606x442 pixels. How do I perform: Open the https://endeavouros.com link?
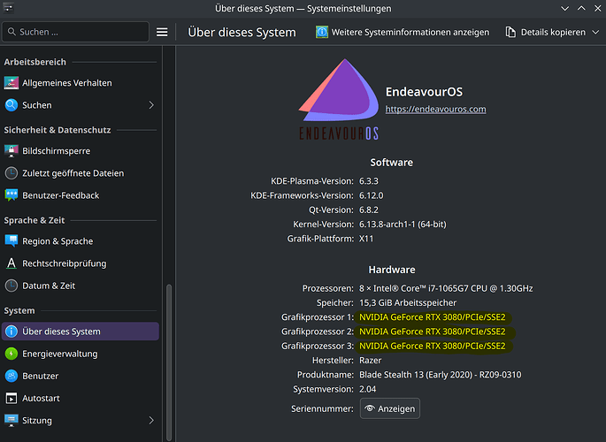[435, 110]
